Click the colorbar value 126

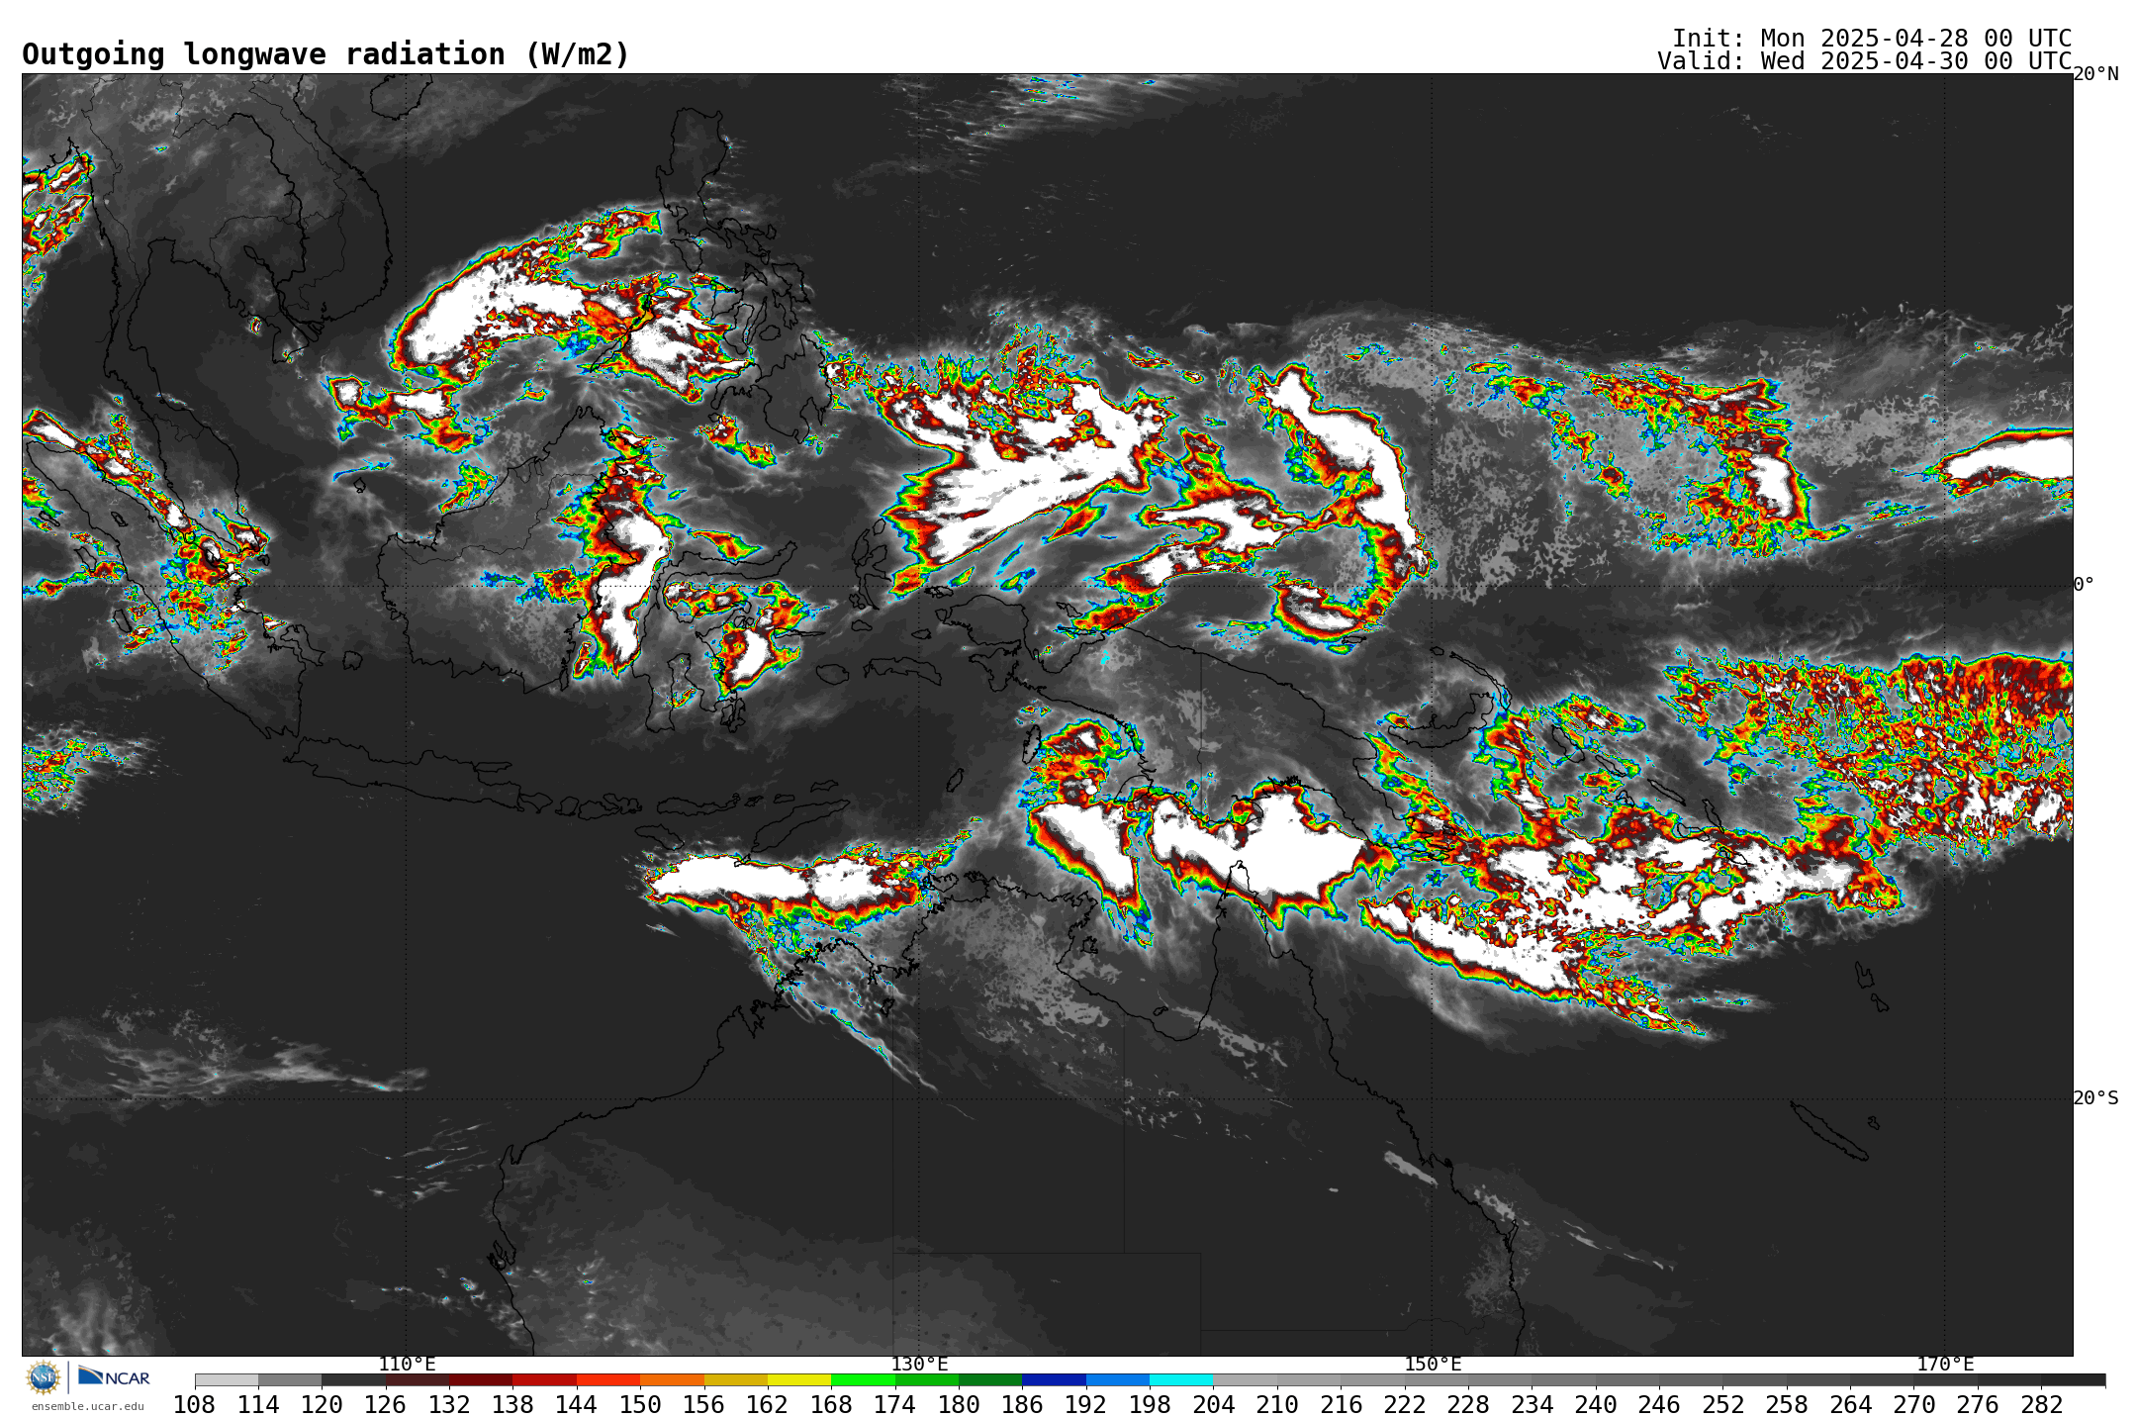[386, 1405]
